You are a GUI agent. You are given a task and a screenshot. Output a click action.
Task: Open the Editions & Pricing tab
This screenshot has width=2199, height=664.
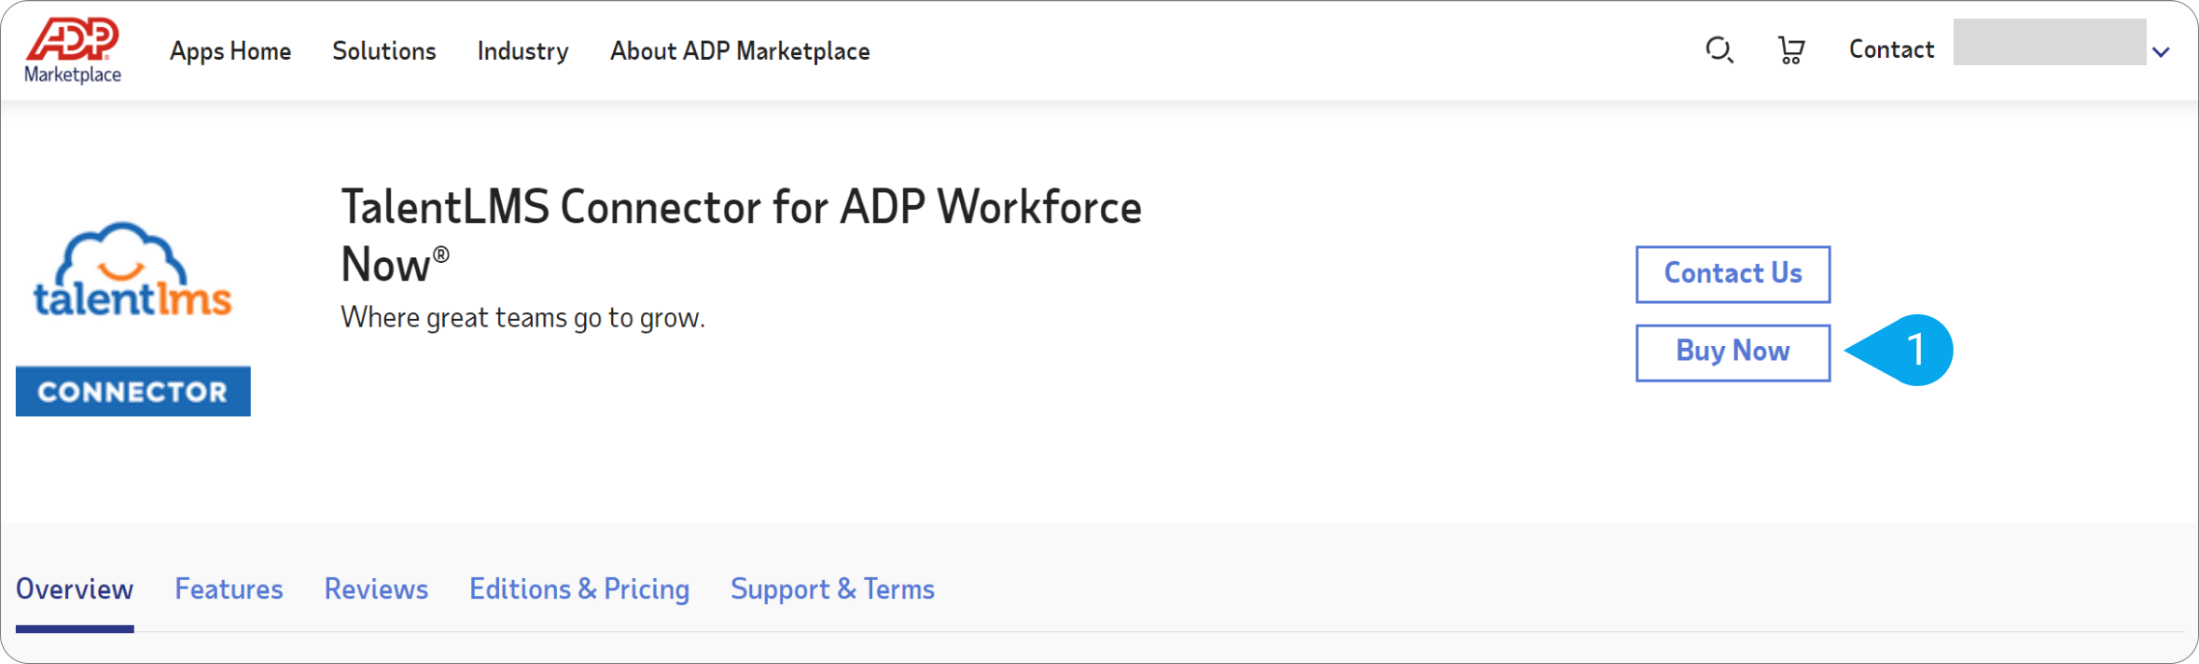click(579, 589)
